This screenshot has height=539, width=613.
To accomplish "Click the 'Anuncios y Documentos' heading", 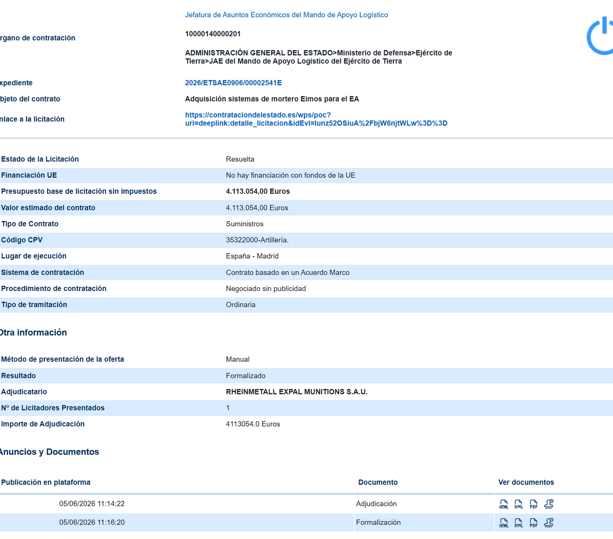I will point(49,452).
